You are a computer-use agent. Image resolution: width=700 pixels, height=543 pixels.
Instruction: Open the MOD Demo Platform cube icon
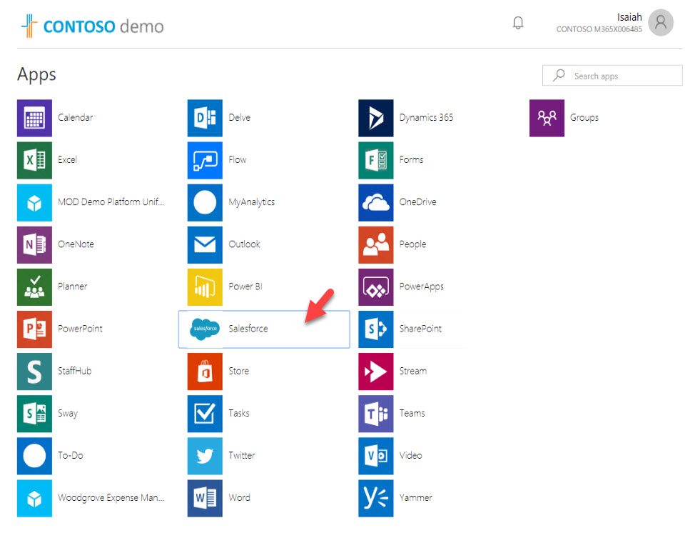point(34,202)
